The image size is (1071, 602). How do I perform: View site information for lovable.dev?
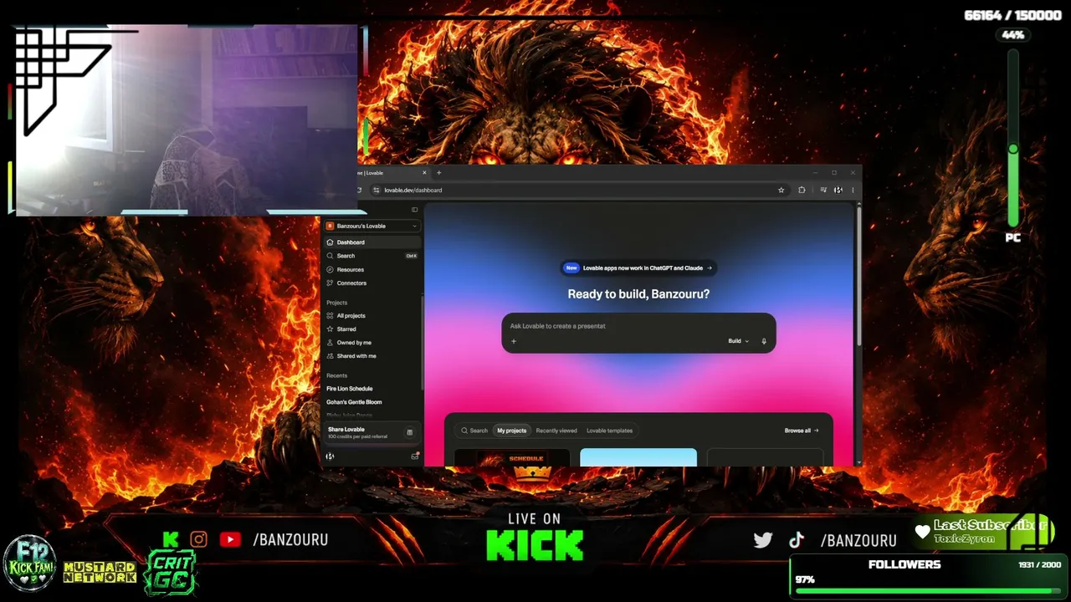point(376,190)
